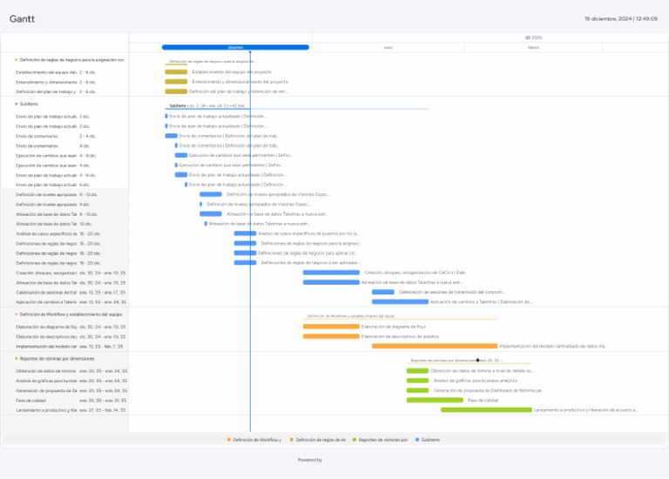Select the enero month in the timeline header
This screenshot has width=669, height=479.
[x=388, y=48]
